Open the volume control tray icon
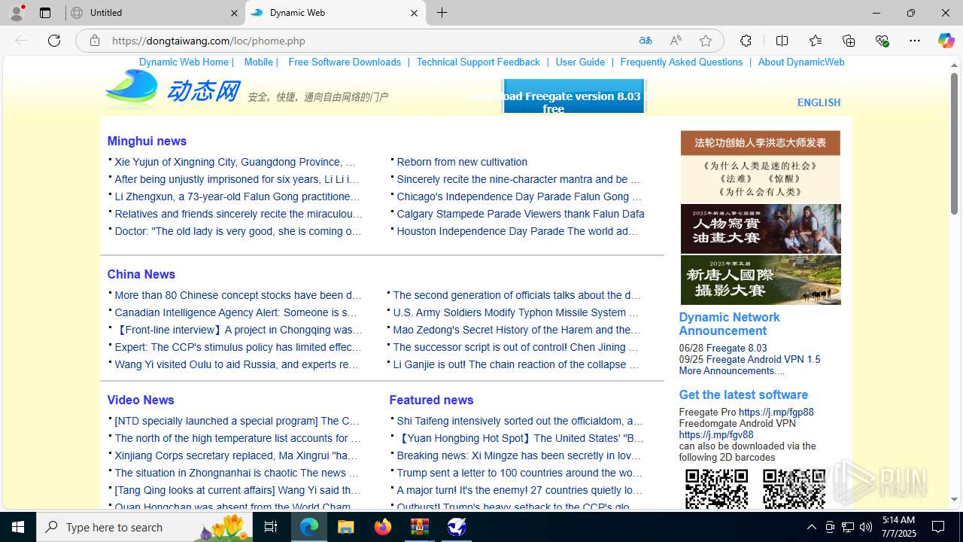Viewport: 963px width, 542px height. click(866, 527)
